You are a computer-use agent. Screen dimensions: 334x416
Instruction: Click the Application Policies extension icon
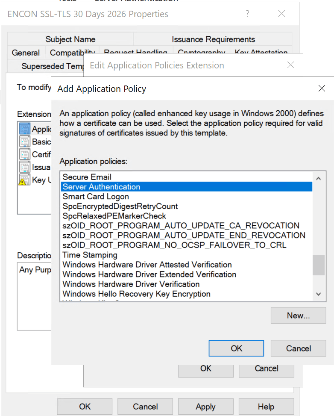click(x=25, y=129)
